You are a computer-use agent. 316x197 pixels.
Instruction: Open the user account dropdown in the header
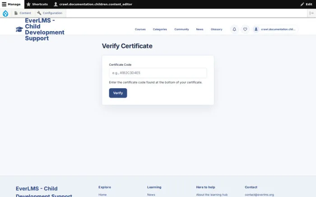click(275, 29)
